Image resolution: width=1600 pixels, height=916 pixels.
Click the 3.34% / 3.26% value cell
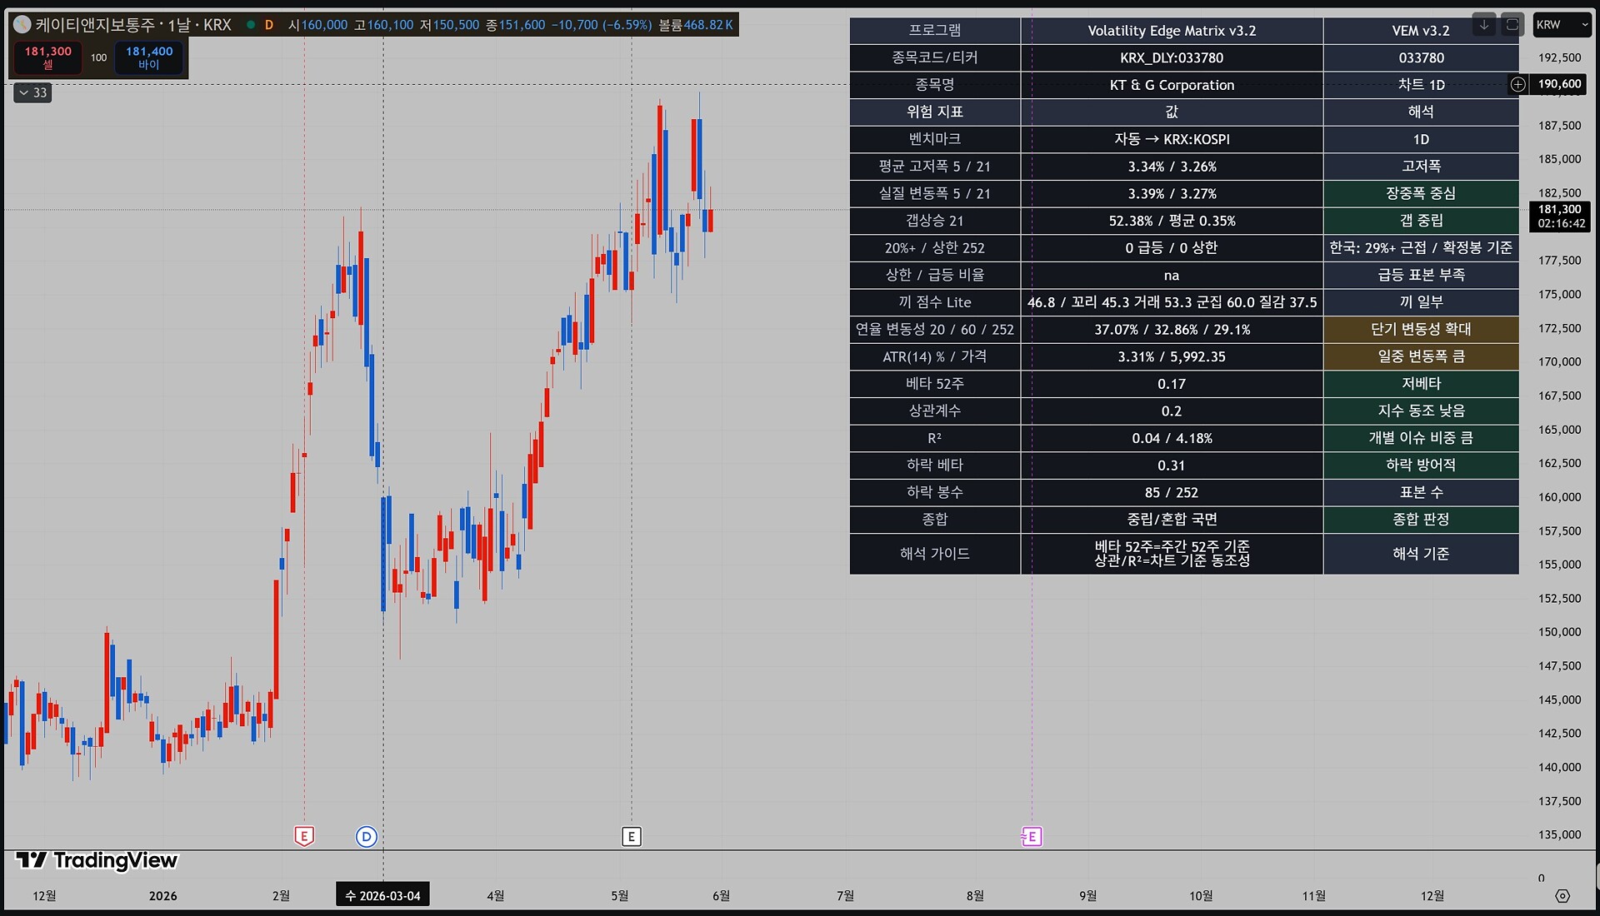pos(1172,167)
